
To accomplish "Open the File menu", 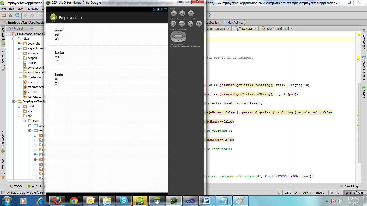I will tap(3, 8).
